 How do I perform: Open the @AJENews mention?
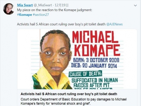pyautogui.click(x=114, y=24)
